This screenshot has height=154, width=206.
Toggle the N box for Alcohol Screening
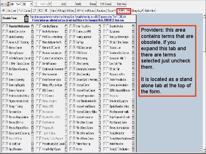(7, 37)
